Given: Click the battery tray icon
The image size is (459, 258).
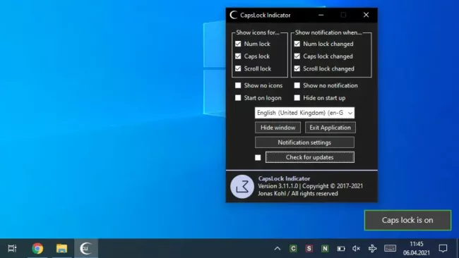Looking at the screenshot, I should click(x=341, y=249).
